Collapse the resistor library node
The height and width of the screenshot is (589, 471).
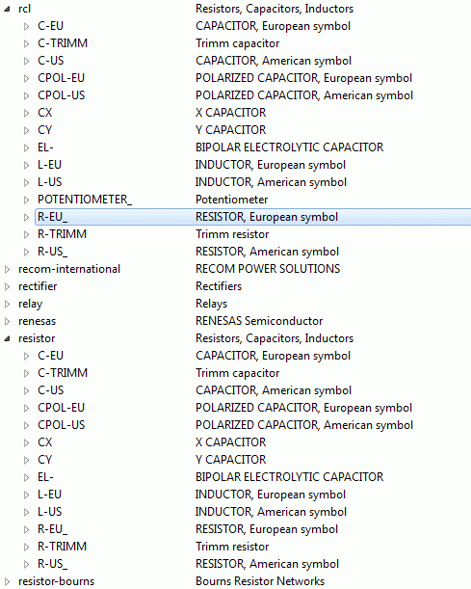pos(7,338)
